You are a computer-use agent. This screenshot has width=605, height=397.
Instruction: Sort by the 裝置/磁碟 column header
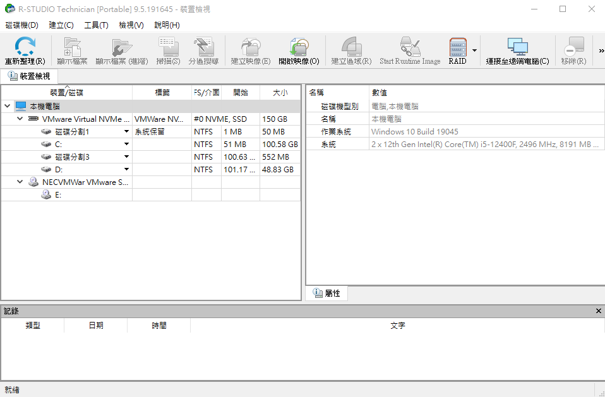point(67,93)
